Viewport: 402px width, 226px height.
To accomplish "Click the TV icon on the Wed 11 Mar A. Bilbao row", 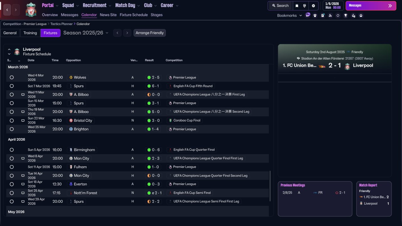I will pyautogui.click(x=23, y=94).
